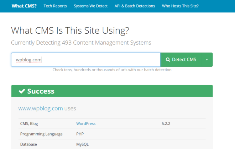Viewport: 235px width, 149px height.
Task: Select the PHP programming language value
Action: (x=80, y=134)
